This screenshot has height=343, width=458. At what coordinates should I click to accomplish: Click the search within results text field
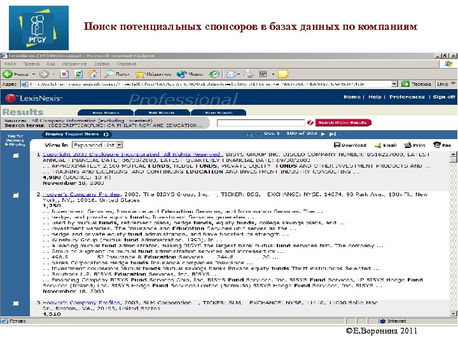click(x=261, y=123)
